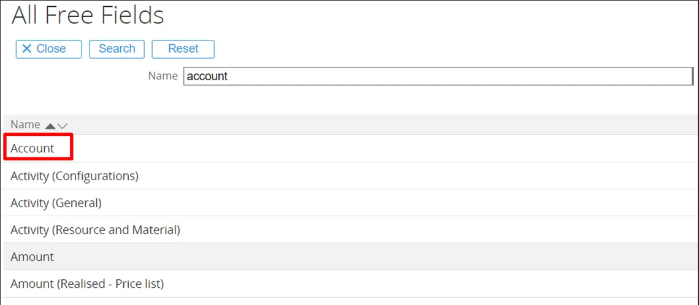Click empty area of grey table header bar
The width and height of the screenshot is (699, 305).
coord(368,124)
